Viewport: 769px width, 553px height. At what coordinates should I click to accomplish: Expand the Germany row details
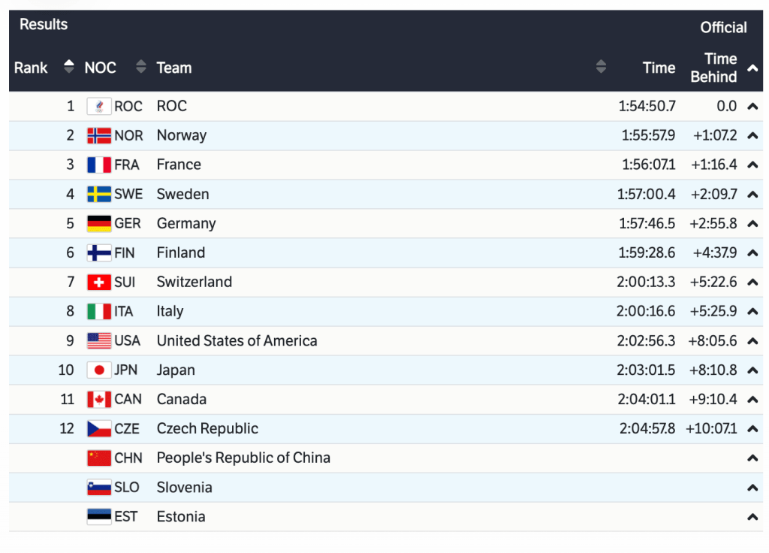(x=752, y=224)
